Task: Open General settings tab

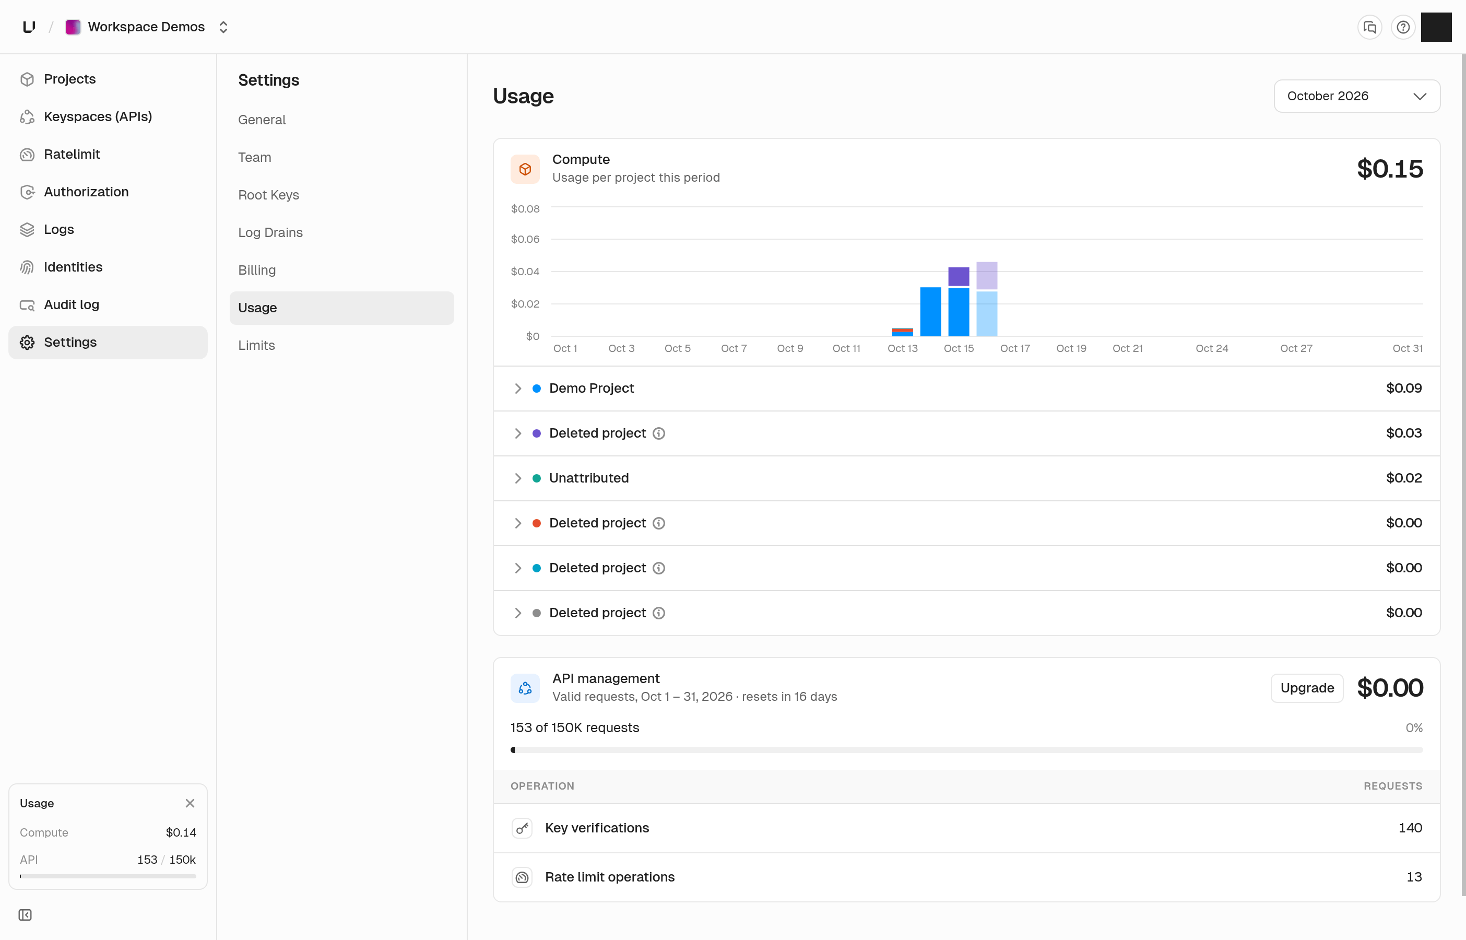Action: coord(341,120)
